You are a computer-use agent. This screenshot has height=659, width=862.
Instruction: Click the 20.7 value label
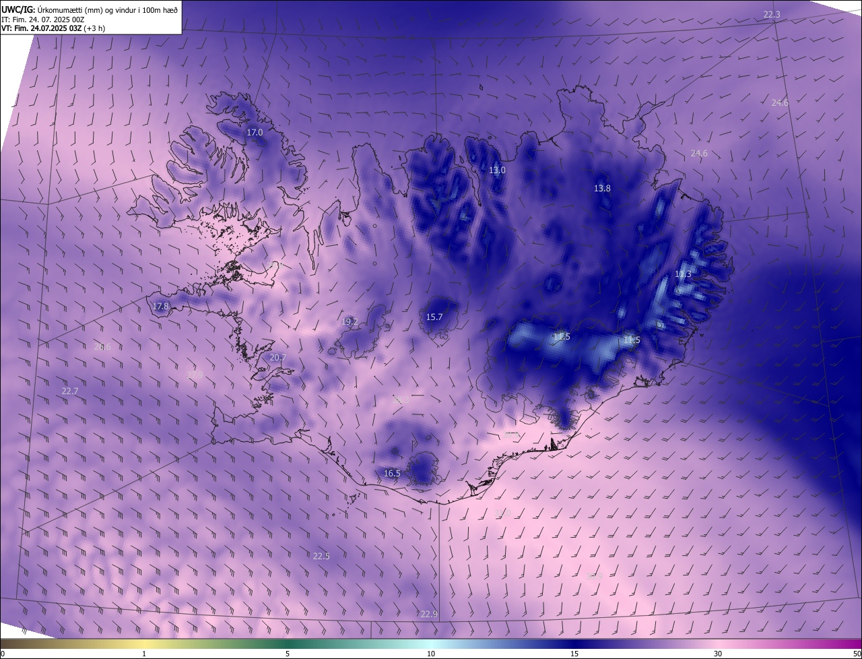coord(277,358)
